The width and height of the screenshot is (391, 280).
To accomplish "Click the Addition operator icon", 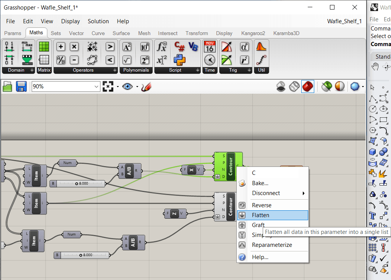I will pyautogui.click(x=61, y=47).
